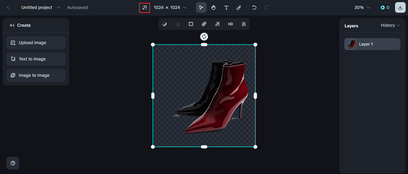The width and height of the screenshot is (408, 174).
Task: Open Image to image
Action: [36, 75]
